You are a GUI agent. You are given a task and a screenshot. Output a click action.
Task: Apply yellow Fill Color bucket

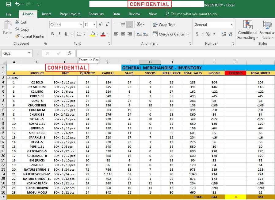pyautogui.click(x=93, y=34)
